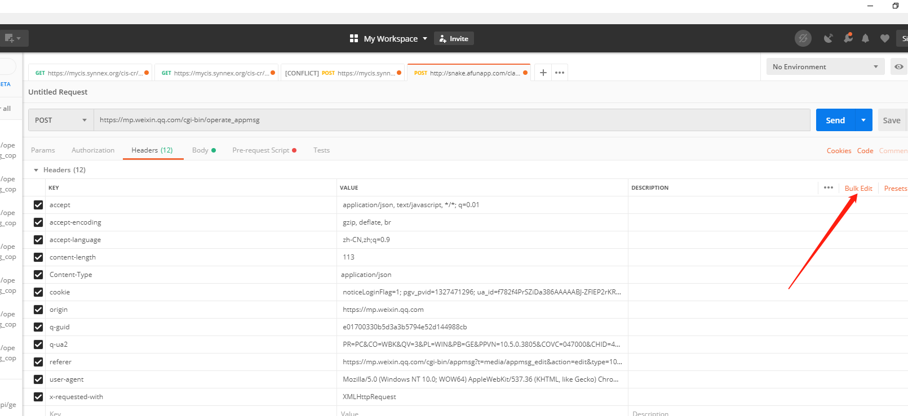
Task: Click the new header Key field
Action: coord(191,413)
